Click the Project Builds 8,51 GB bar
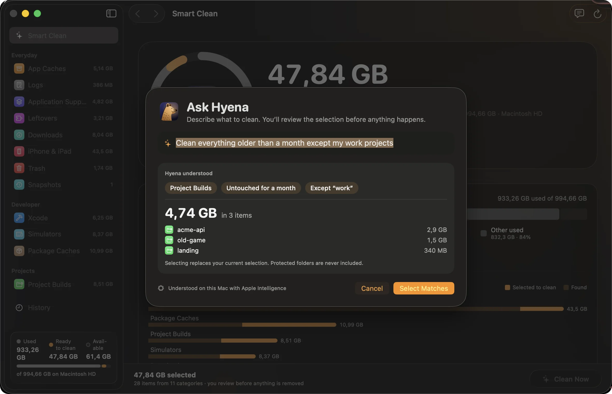Image resolution: width=612 pixels, height=394 pixels. [213, 341]
